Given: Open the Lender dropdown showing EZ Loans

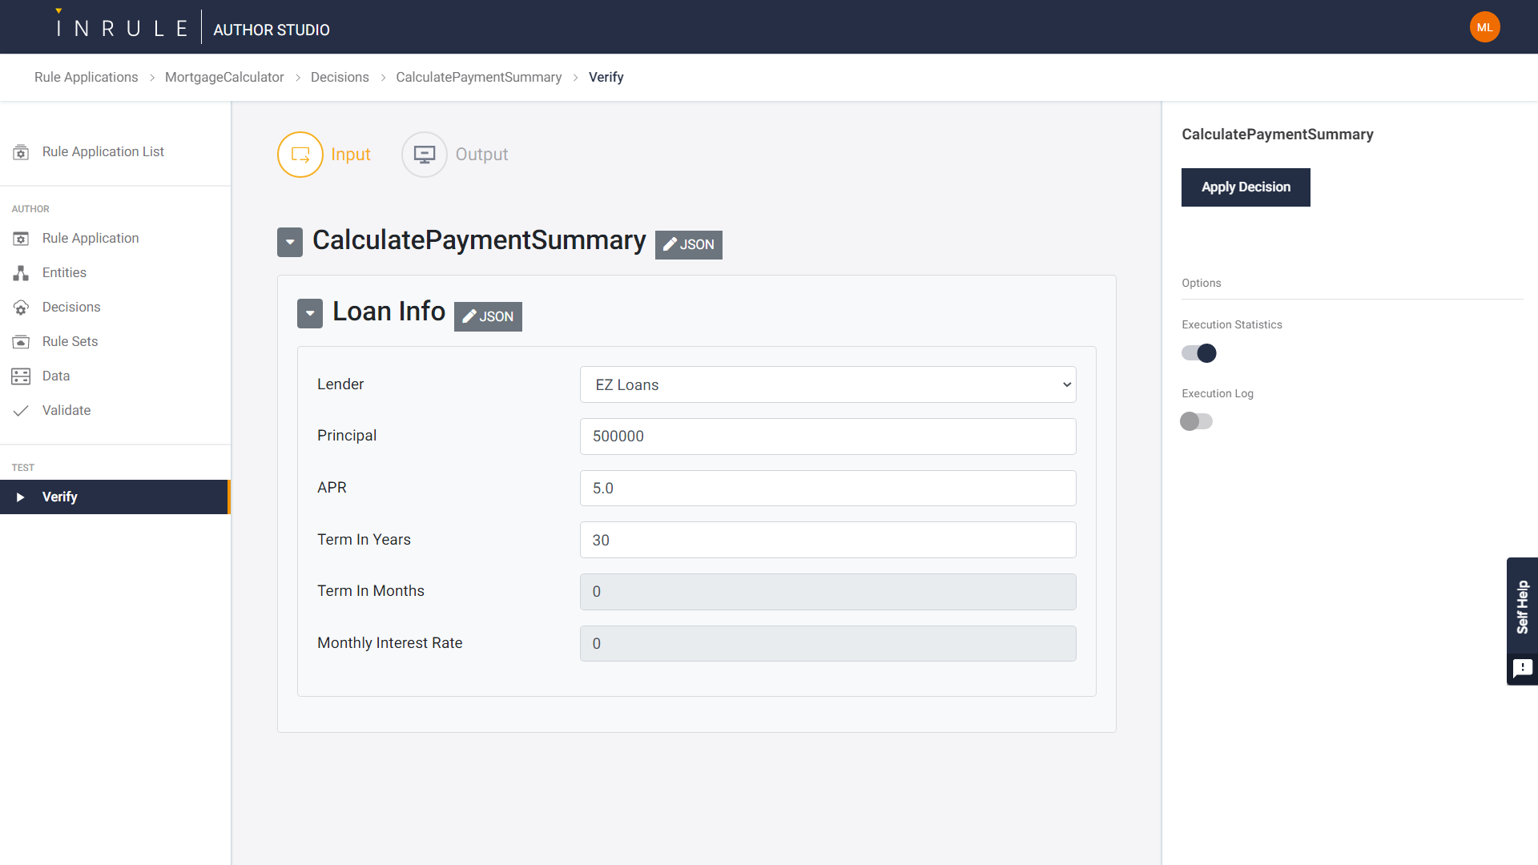Looking at the screenshot, I should 827,384.
